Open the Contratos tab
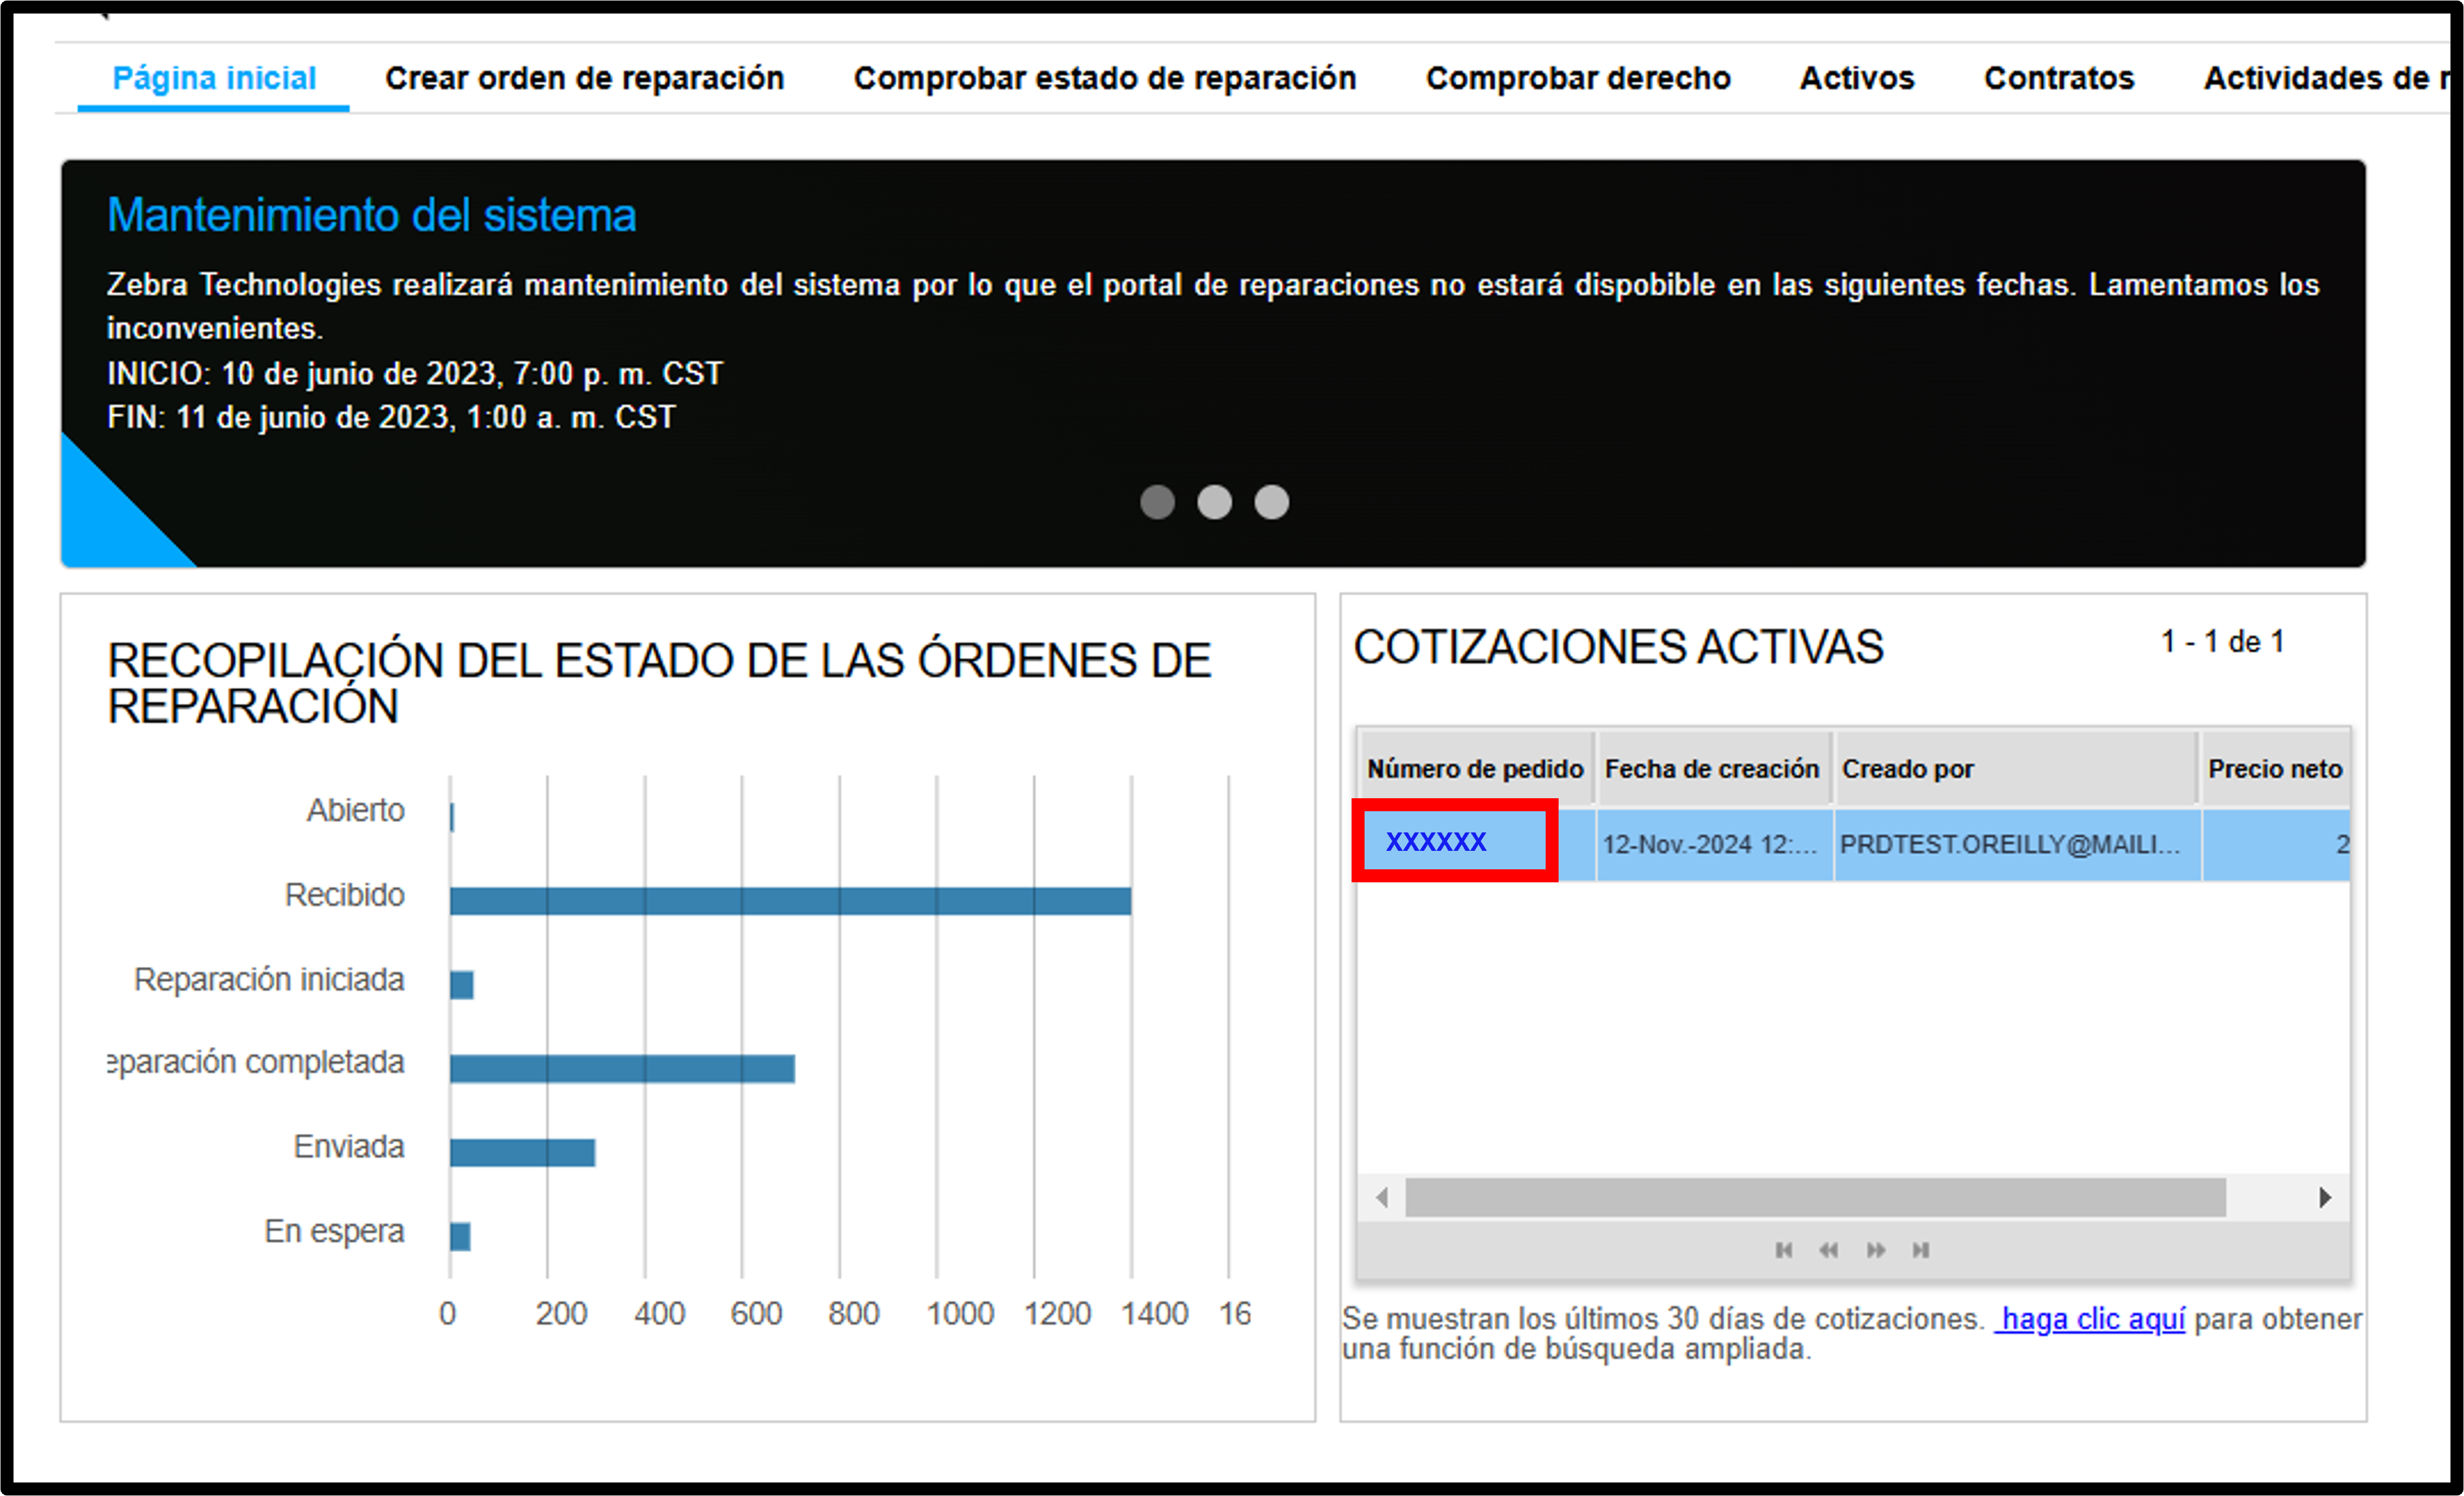 (2058, 78)
